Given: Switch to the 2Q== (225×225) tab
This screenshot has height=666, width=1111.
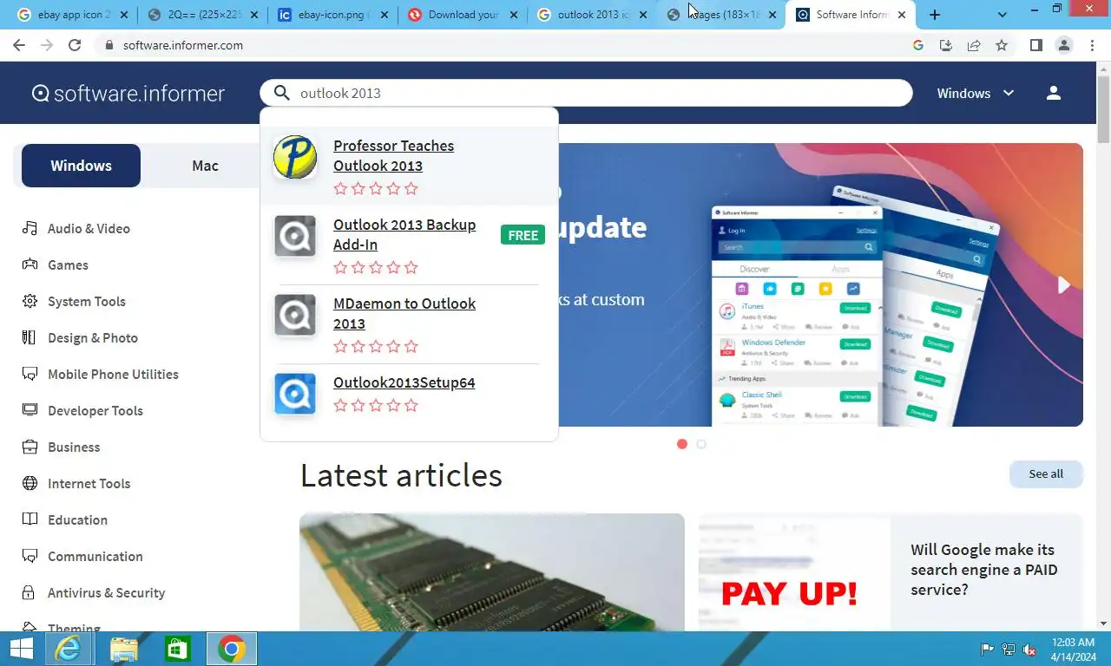Looking at the screenshot, I should [x=204, y=15].
